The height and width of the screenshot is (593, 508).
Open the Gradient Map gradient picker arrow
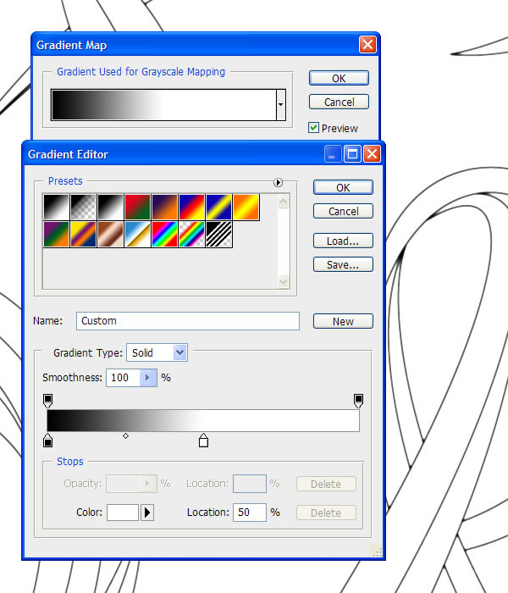coord(281,105)
